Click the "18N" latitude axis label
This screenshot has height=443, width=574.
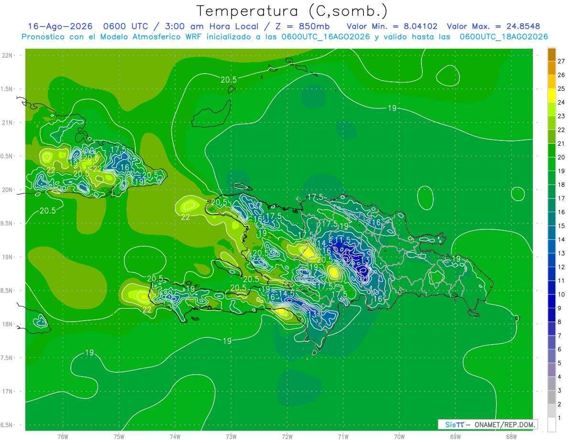[8, 324]
